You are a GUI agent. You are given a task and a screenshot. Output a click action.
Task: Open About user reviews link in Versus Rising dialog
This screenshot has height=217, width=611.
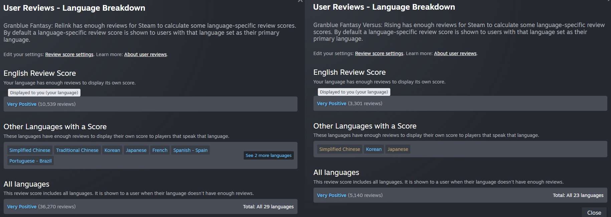point(455,53)
